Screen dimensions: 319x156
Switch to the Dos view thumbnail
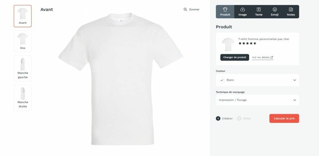[22, 41]
